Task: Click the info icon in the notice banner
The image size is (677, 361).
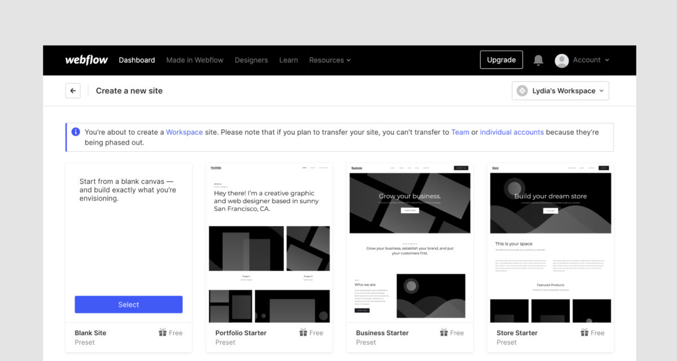Action: click(76, 131)
